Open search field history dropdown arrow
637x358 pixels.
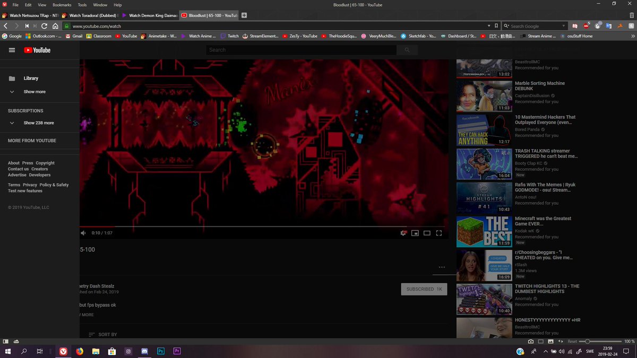point(563,25)
